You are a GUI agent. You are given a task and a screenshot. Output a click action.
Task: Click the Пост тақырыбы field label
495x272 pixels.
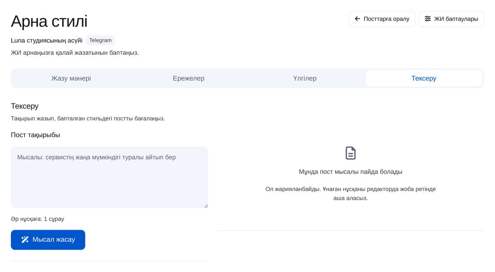(36, 135)
